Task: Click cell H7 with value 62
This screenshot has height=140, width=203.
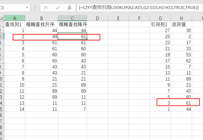Action: [x=181, y=61]
